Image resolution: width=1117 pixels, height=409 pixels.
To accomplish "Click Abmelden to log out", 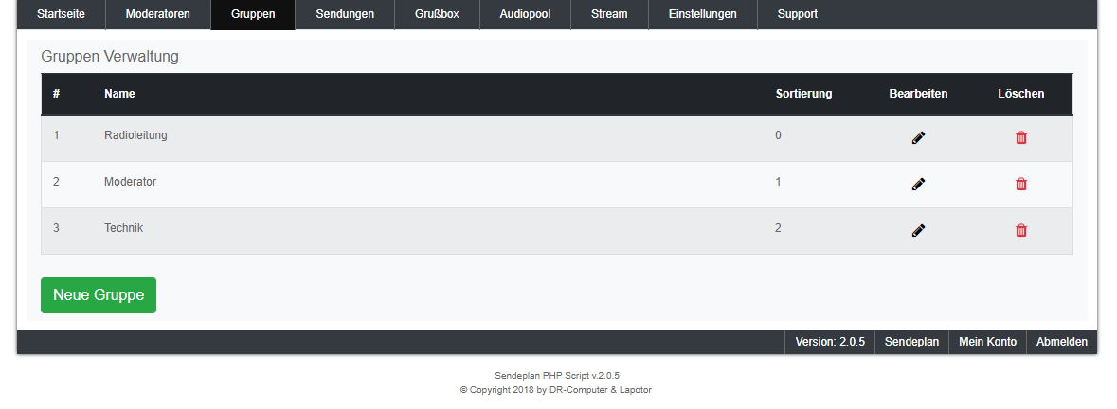I will (1061, 342).
